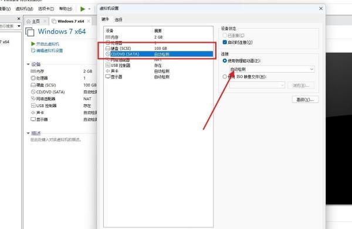352x229 pixels.
Task: Click the USB 控制器 icon in the settings device list
Action: coord(108,65)
